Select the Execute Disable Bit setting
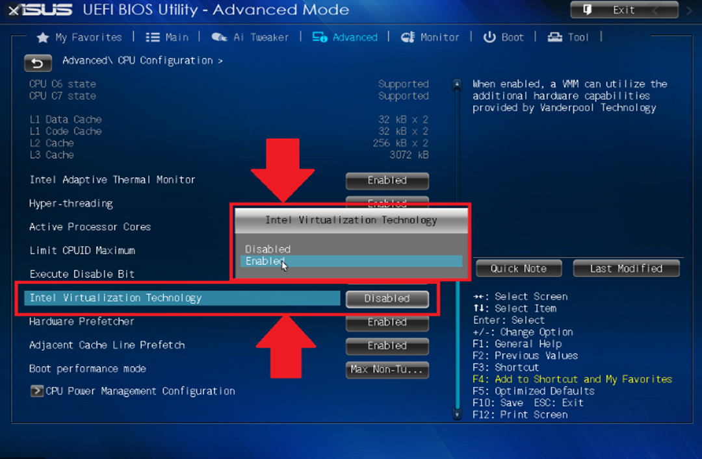 [x=82, y=274]
